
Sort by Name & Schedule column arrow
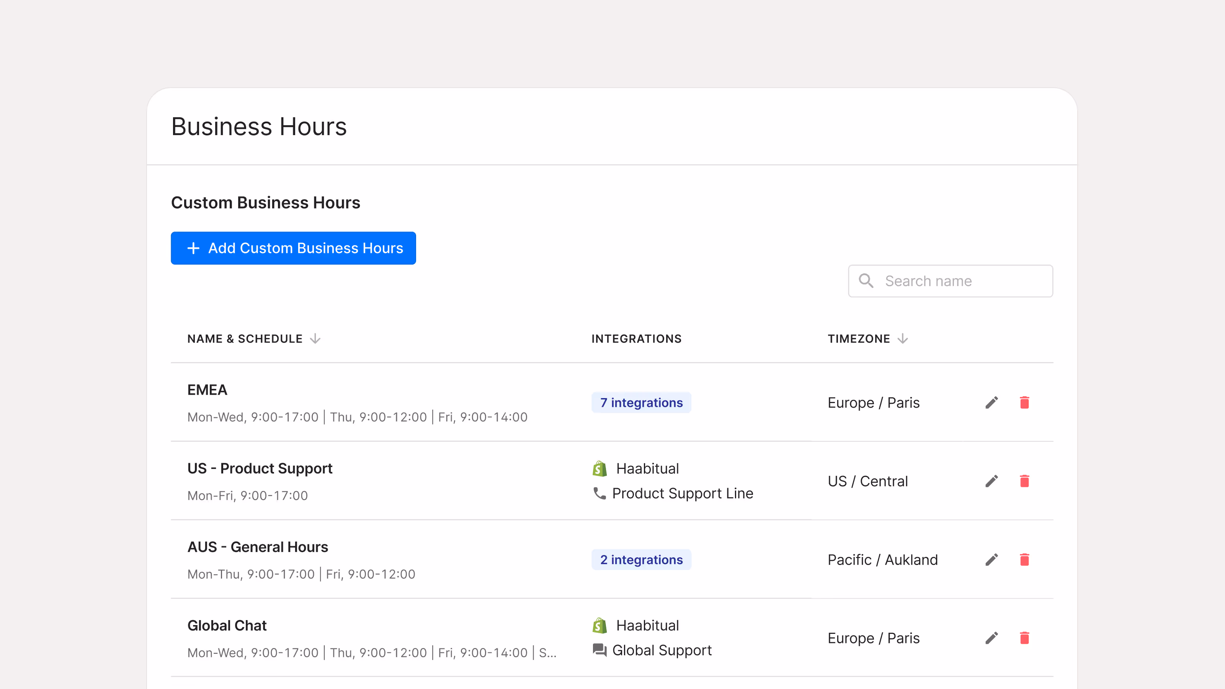point(315,338)
